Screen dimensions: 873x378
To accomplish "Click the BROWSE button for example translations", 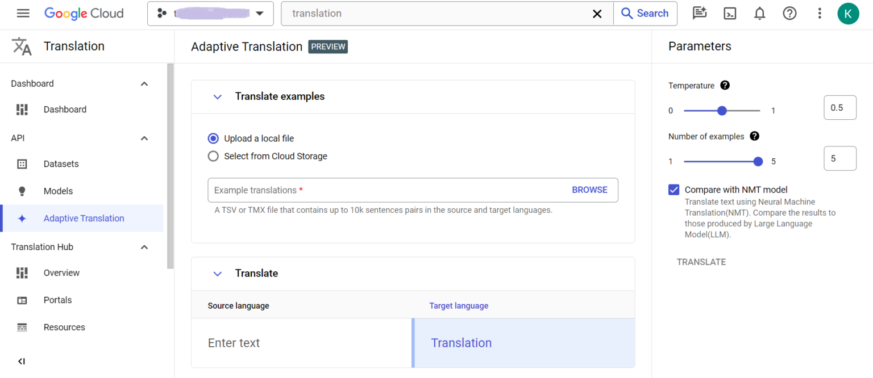I will (x=589, y=190).
